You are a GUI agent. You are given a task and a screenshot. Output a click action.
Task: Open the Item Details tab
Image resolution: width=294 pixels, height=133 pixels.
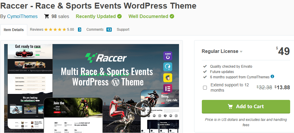pos(14,30)
